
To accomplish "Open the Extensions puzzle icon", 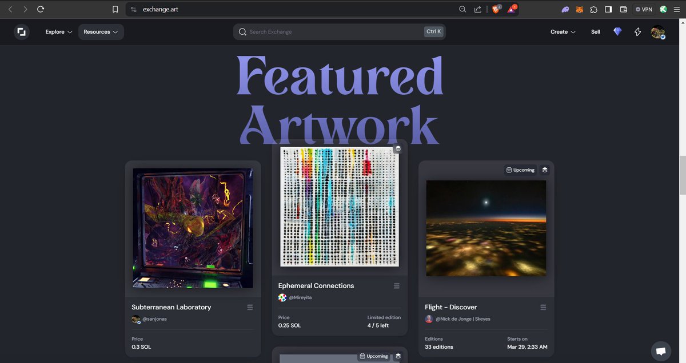I will point(594,9).
